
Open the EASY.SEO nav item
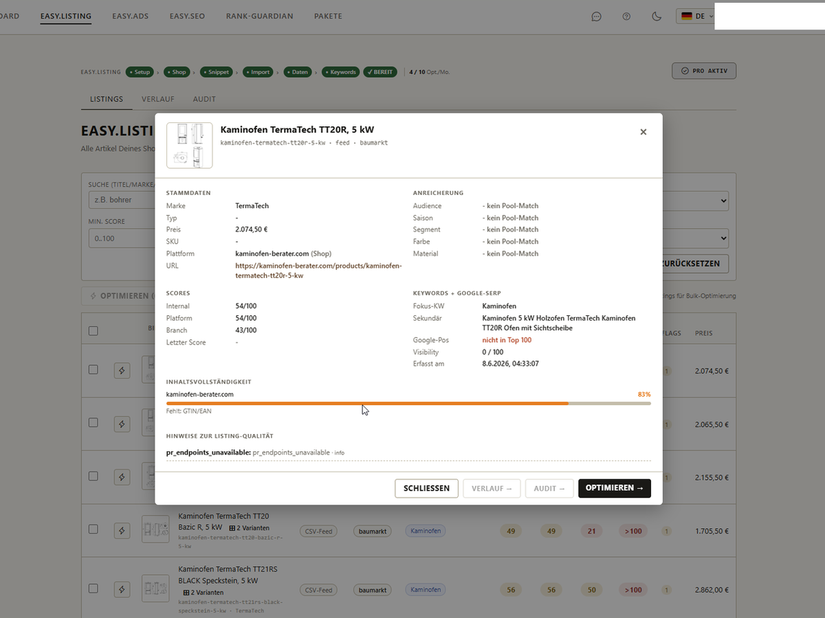click(x=187, y=16)
